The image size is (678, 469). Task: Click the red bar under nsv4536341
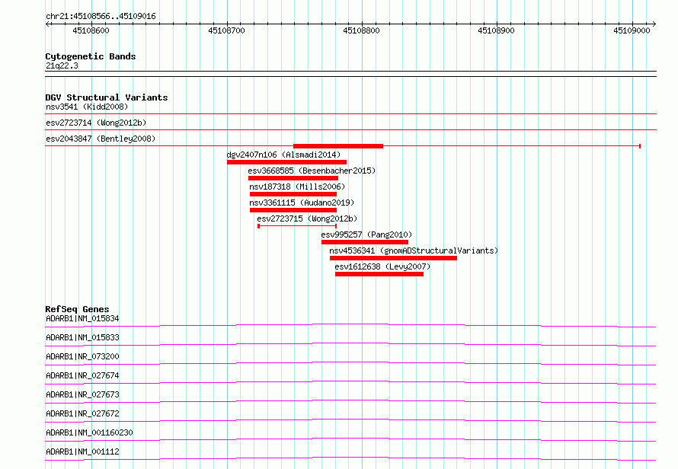tap(394, 258)
